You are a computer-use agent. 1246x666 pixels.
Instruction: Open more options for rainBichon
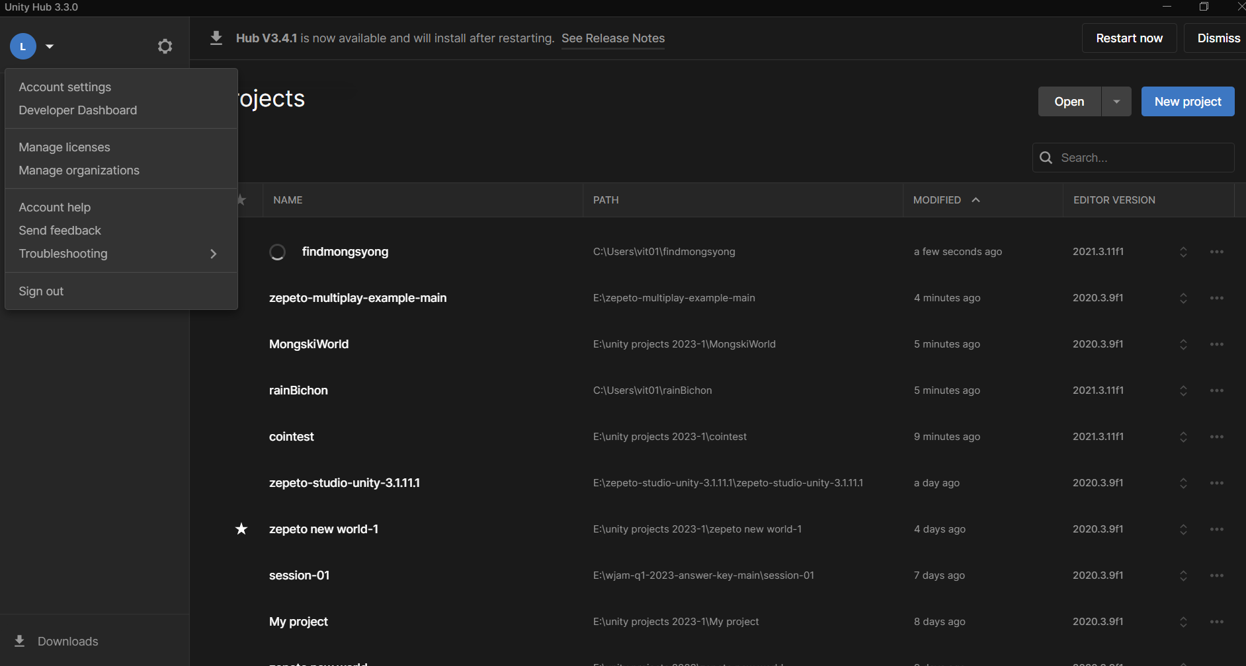tap(1217, 390)
